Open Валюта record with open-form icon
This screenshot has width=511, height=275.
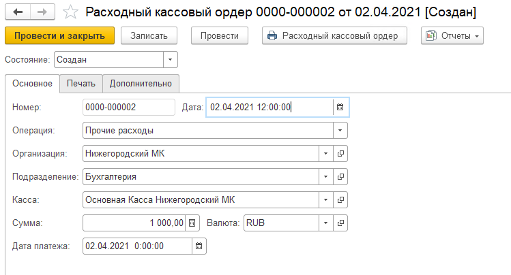[341, 223]
